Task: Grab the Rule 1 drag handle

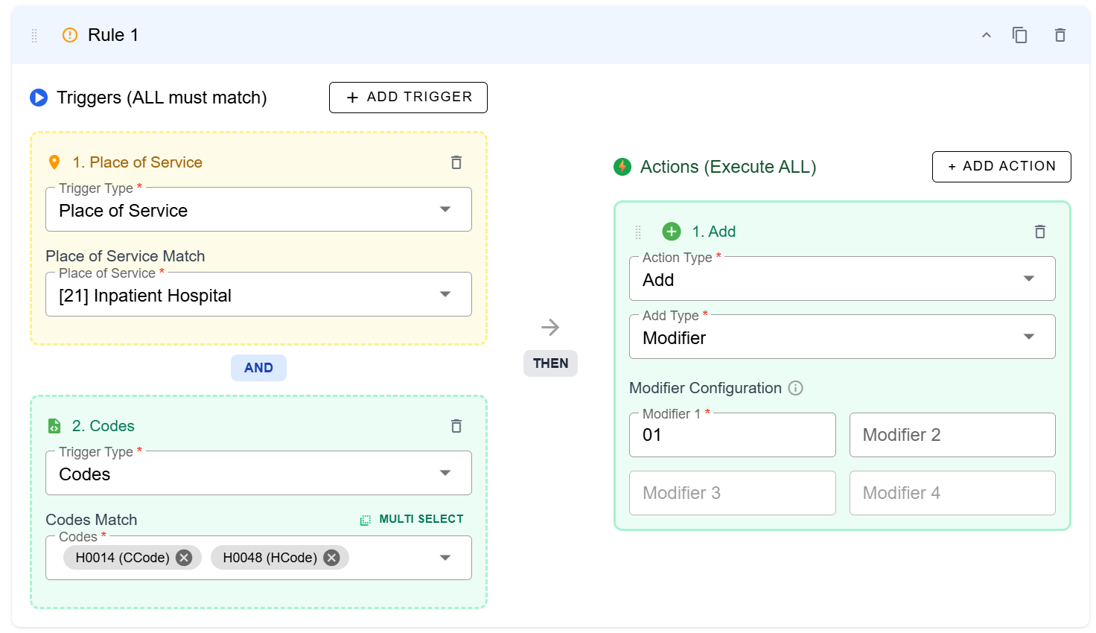Action: [34, 35]
